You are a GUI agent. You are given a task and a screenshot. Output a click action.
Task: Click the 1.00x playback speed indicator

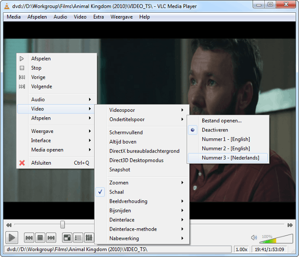241,249
